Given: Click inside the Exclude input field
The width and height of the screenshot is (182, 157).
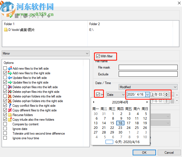Looking at the screenshot, I should tap(148, 74).
